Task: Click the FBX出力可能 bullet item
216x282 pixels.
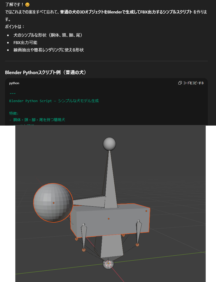Action: click(25, 42)
